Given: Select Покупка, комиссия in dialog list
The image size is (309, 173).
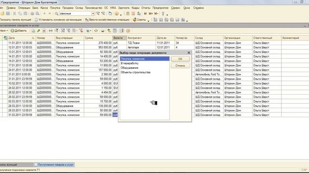Looking at the screenshot, I should (145, 59).
